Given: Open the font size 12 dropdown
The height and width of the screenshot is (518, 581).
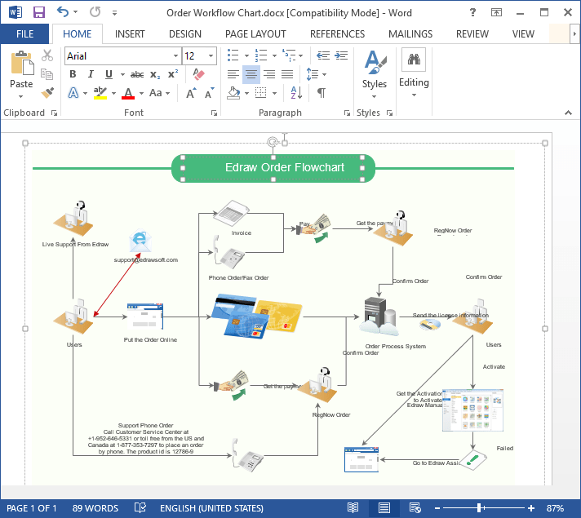Looking at the screenshot, I should [x=211, y=56].
